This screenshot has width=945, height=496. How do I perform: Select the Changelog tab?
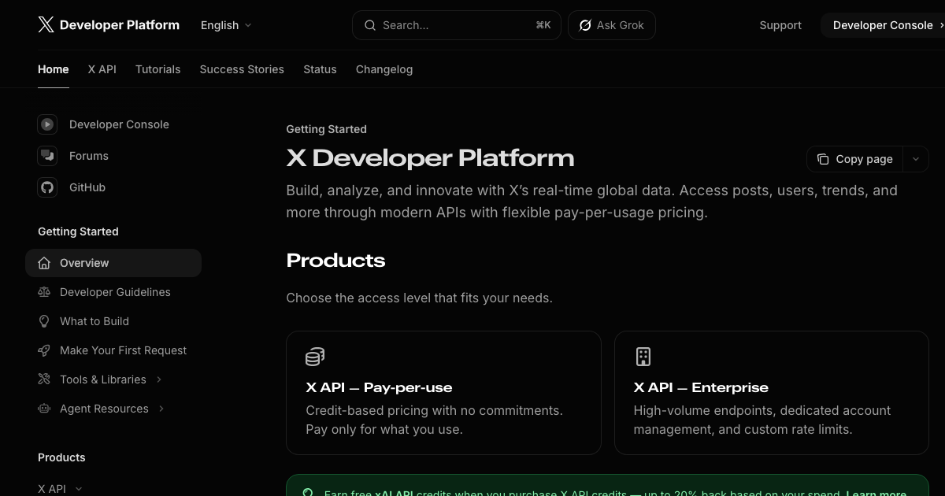coord(384,69)
